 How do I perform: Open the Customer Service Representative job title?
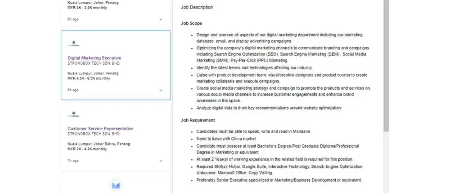100,129
